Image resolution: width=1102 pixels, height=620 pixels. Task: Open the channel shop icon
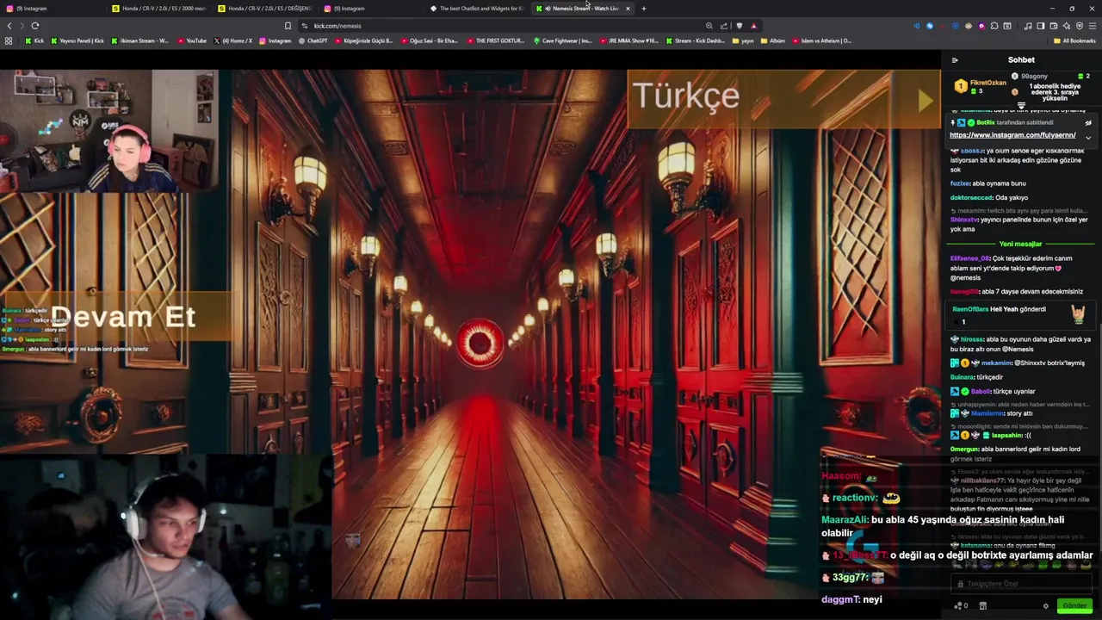982,605
